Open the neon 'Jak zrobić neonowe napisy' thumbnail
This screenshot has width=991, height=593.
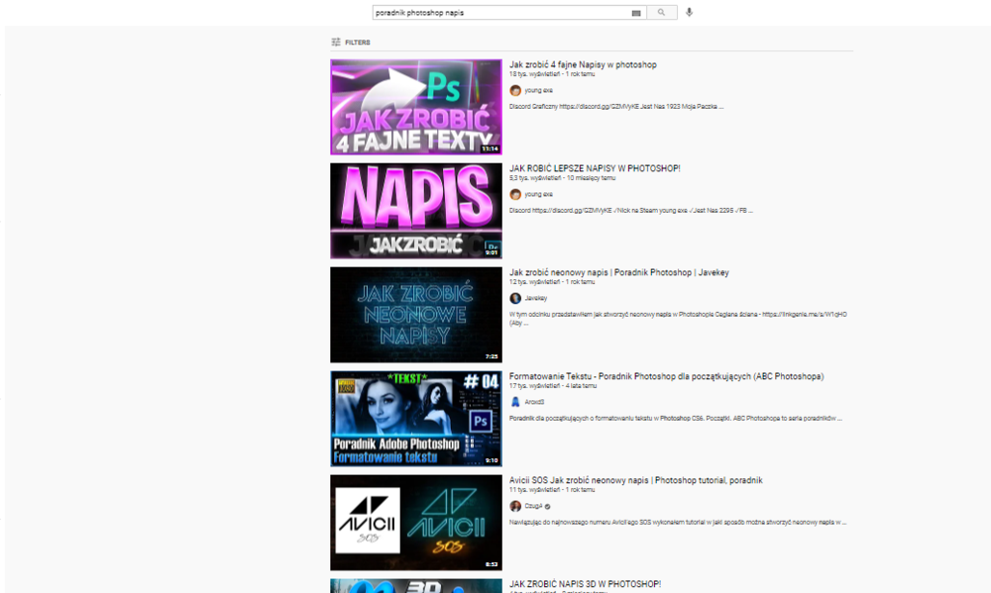(x=416, y=315)
